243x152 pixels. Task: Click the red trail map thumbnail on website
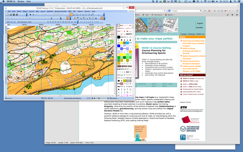pos(156,25)
